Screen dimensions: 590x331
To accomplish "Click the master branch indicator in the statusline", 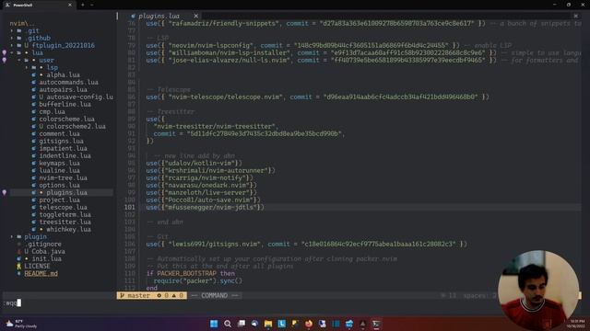I will point(136,296).
